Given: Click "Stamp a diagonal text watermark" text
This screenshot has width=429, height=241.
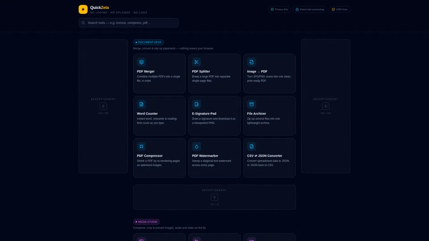Looking at the screenshot, I should (211, 163).
